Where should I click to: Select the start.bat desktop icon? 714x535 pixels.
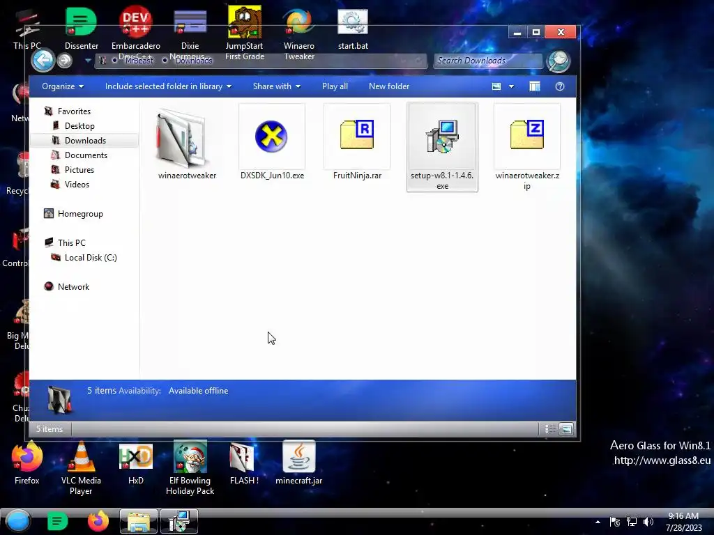[353, 28]
